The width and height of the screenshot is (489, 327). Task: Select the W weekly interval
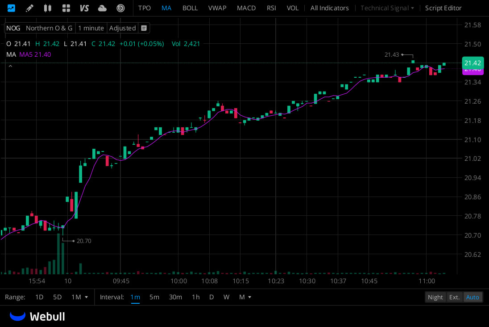pyautogui.click(x=226, y=297)
